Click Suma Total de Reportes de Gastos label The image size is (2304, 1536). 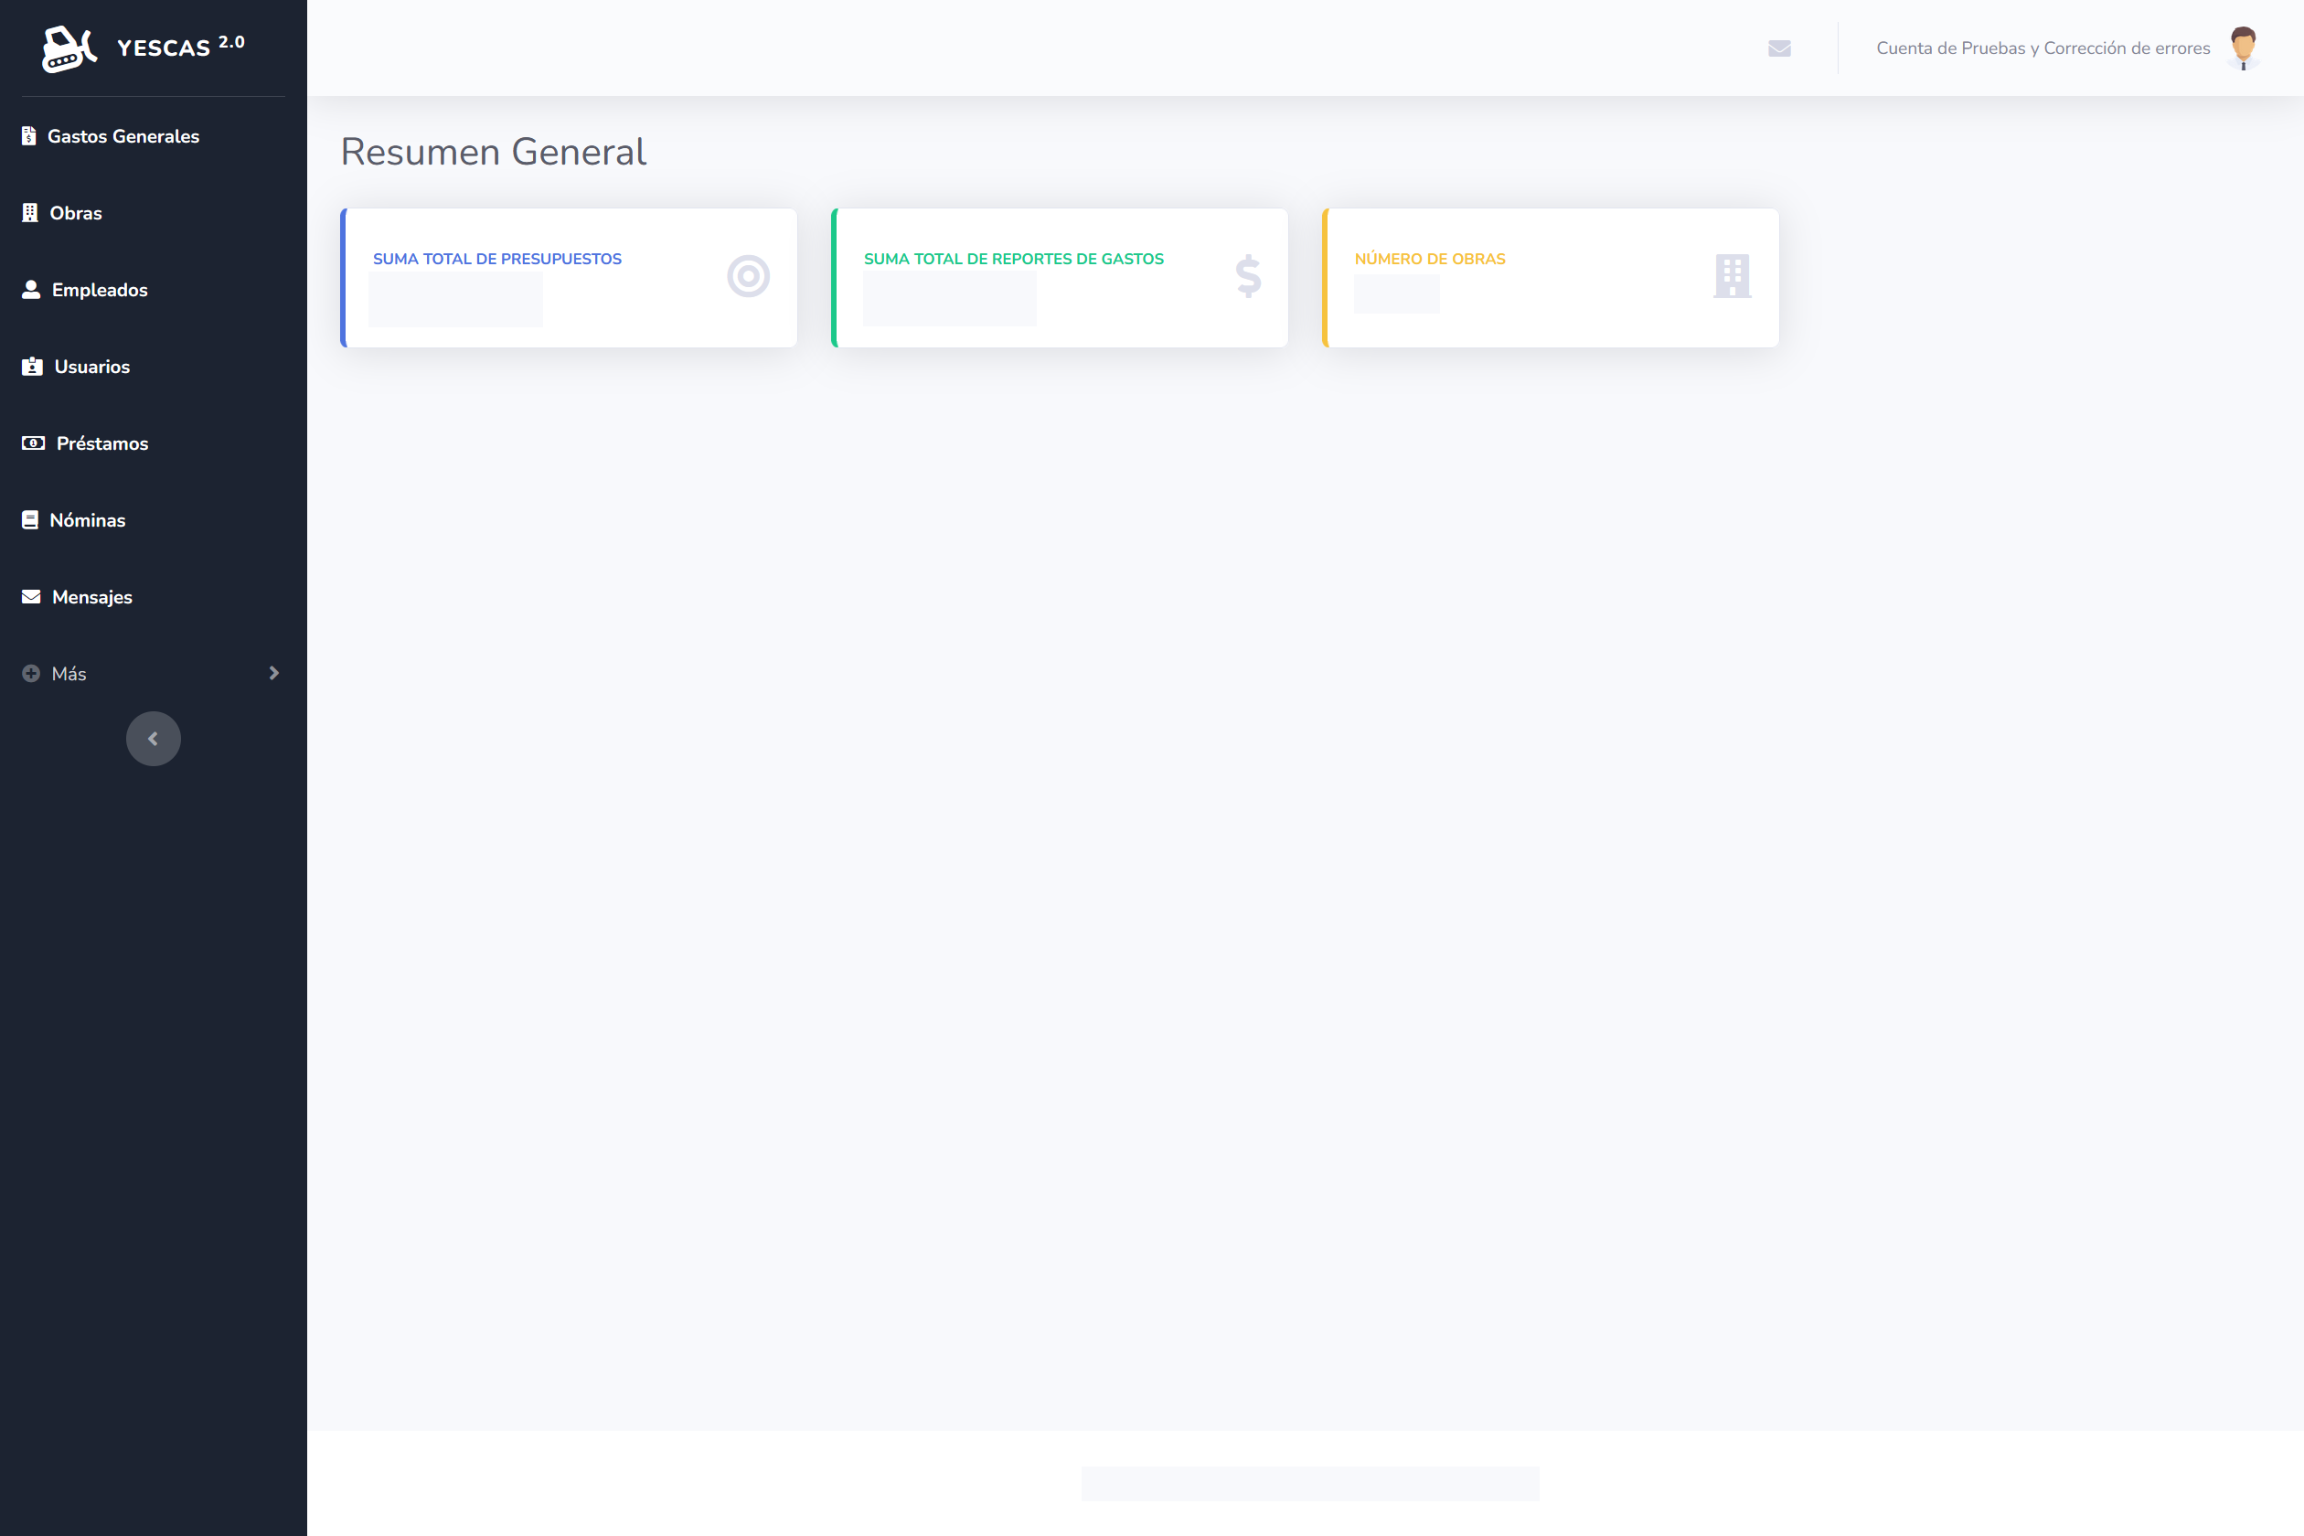tap(1014, 259)
